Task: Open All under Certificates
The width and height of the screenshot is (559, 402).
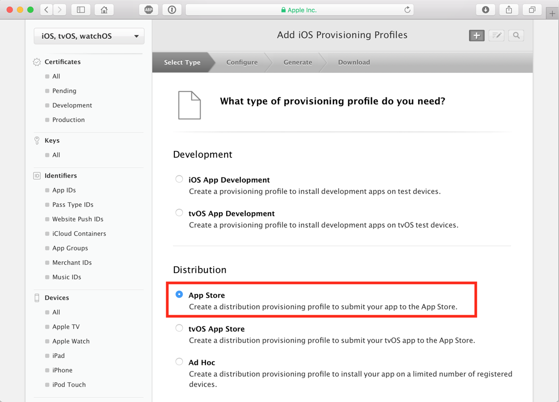Action: tap(56, 76)
